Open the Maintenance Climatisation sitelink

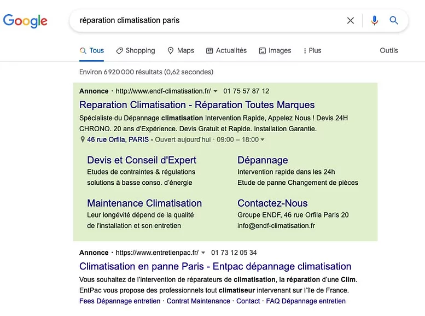click(144, 203)
